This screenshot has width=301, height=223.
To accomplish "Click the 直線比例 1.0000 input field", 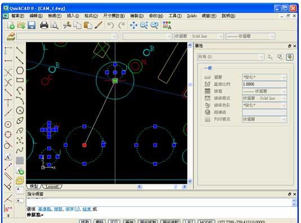I will 264,84.
